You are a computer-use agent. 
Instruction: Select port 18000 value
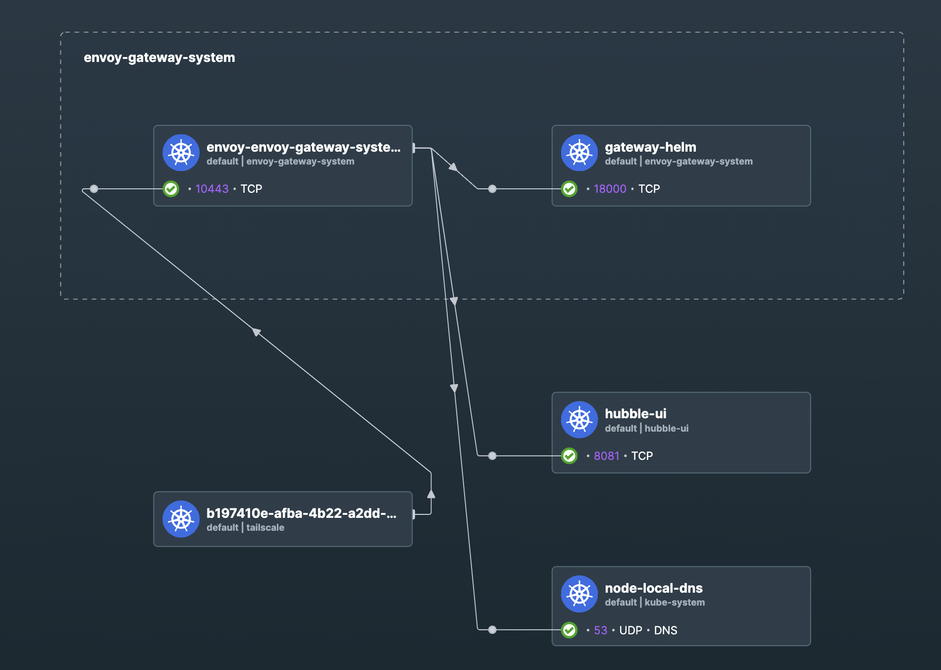610,189
